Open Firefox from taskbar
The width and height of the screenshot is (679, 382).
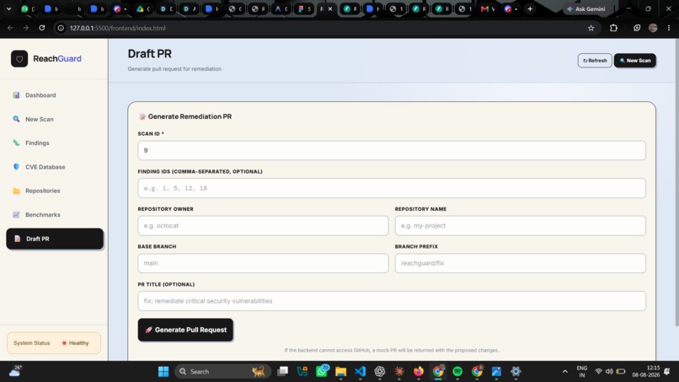coord(419,372)
